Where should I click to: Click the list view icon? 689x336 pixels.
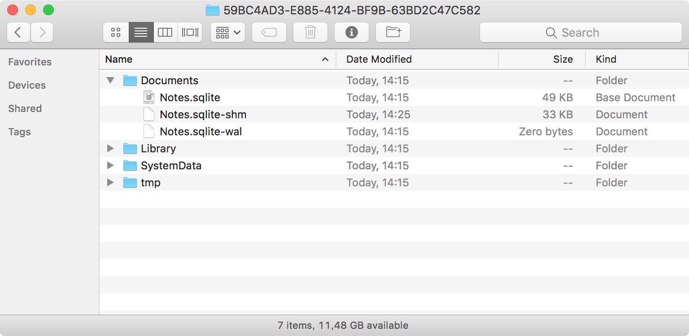tap(140, 32)
